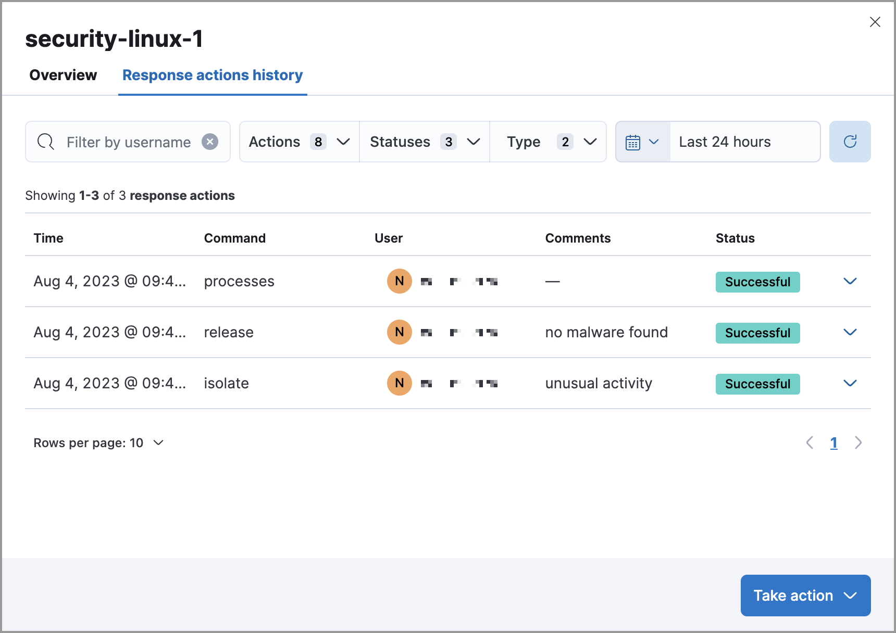The image size is (896, 633).
Task: Expand details for the isolate action
Action: [850, 383]
